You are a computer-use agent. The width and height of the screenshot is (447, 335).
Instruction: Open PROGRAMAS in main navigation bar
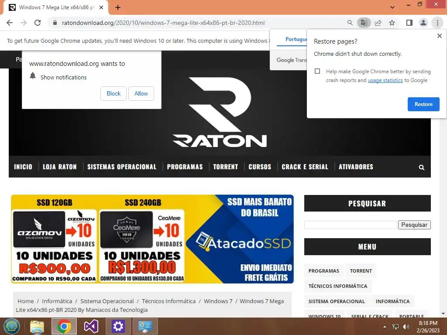[x=185, y=167]
